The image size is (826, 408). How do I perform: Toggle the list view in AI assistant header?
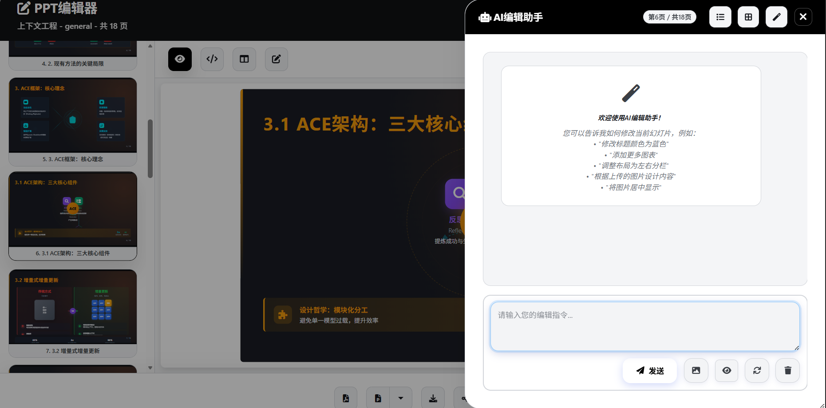(720, 16)
